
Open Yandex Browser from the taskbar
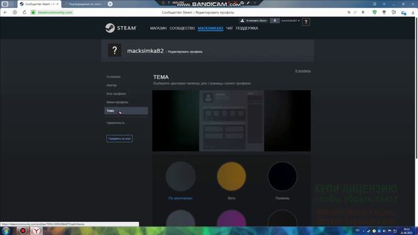[x=37, y=230]
